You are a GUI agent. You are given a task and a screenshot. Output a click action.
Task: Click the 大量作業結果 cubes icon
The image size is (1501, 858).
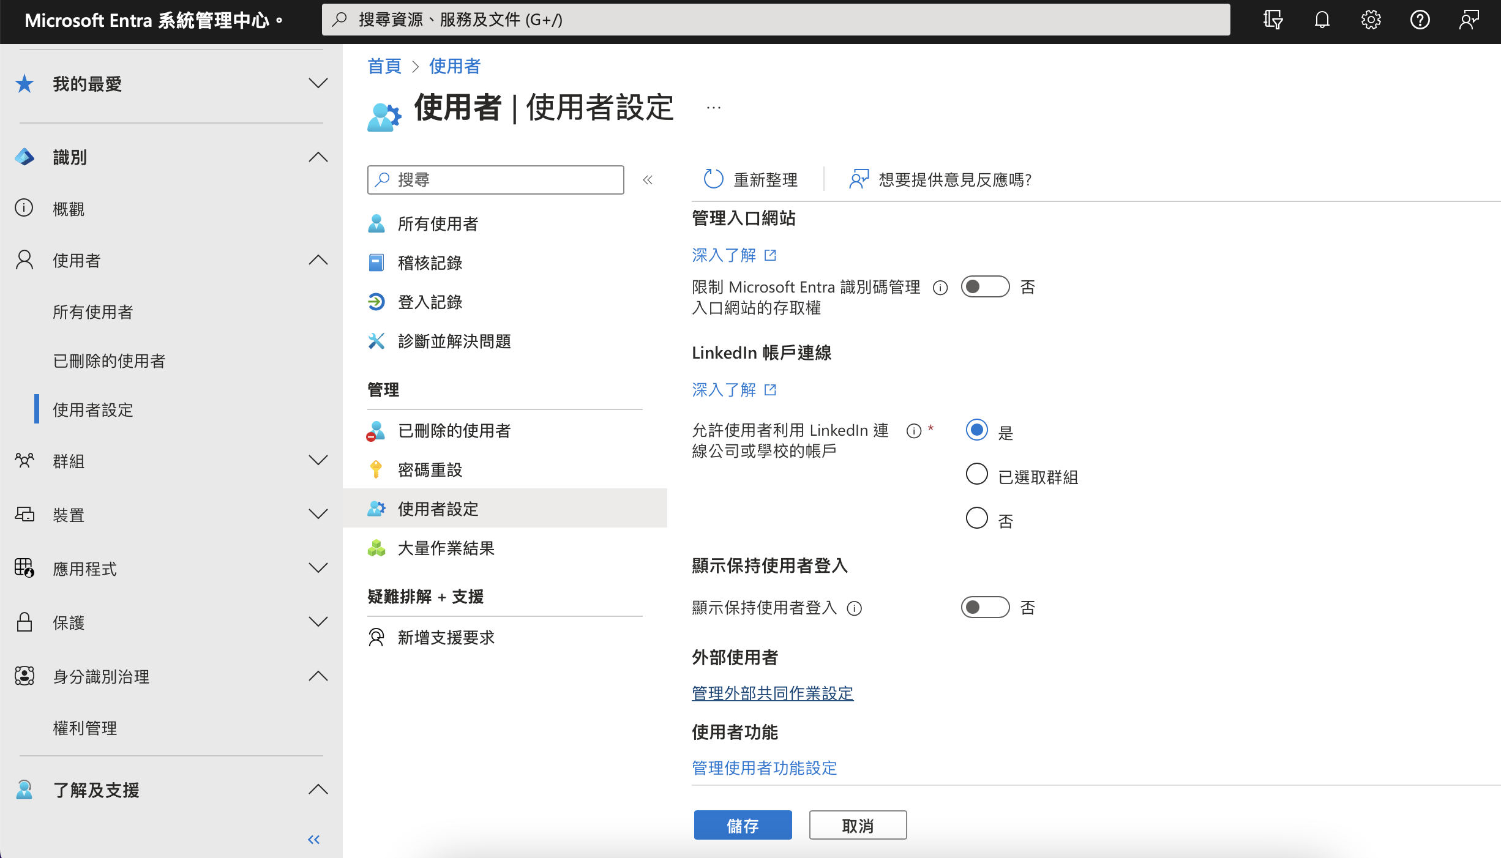pos(376,548)
